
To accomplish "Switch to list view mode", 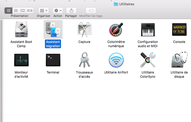I will coord(16,11).
